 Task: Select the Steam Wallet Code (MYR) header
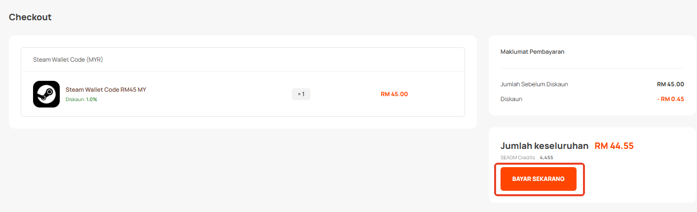pos(68,60)
